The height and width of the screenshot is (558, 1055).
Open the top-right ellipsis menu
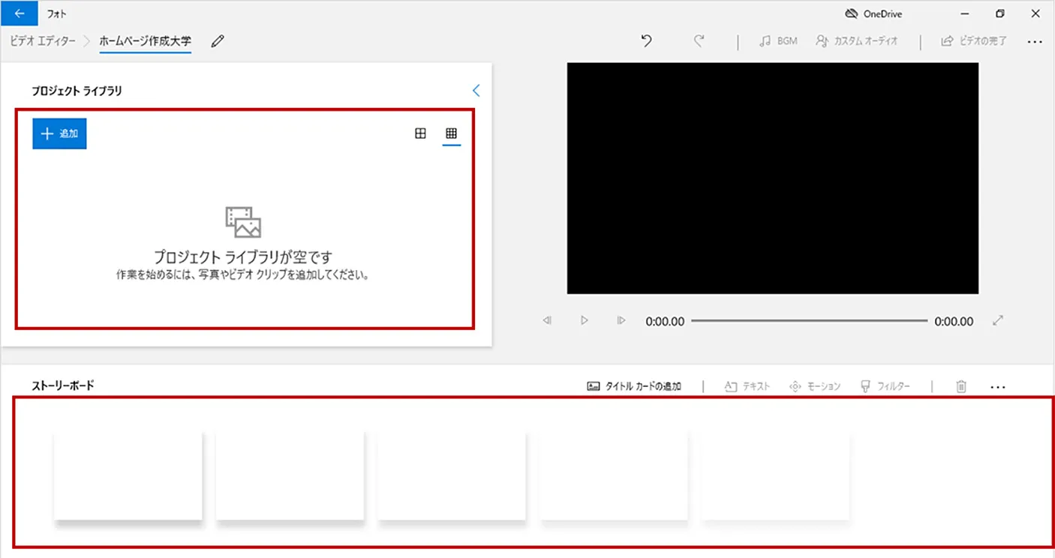(1035, 43)
